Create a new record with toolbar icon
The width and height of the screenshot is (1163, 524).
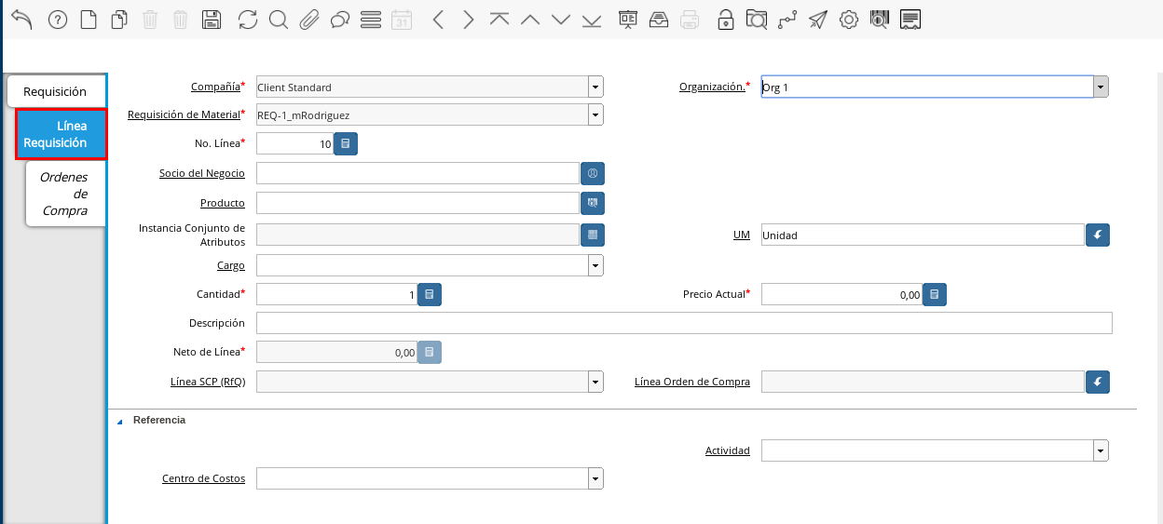coord(89,20)
